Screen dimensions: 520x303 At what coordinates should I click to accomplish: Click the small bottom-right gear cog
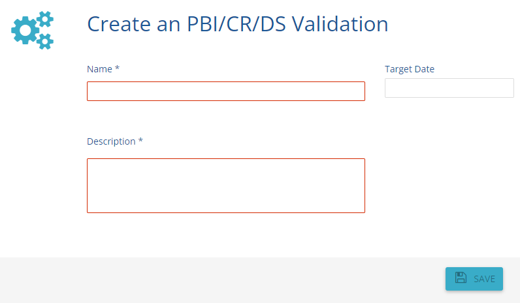[44, 41]
